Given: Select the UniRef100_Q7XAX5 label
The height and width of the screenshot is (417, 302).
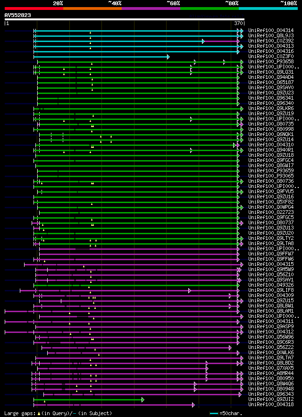Looking at the screenshot, I should (x=271, y=368).
